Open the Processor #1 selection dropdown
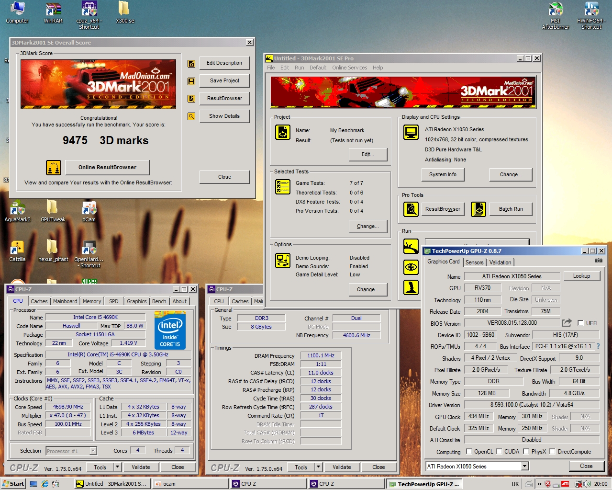This screenshot has width=612, height=490. pyautogui.click(x=93, y=451)
